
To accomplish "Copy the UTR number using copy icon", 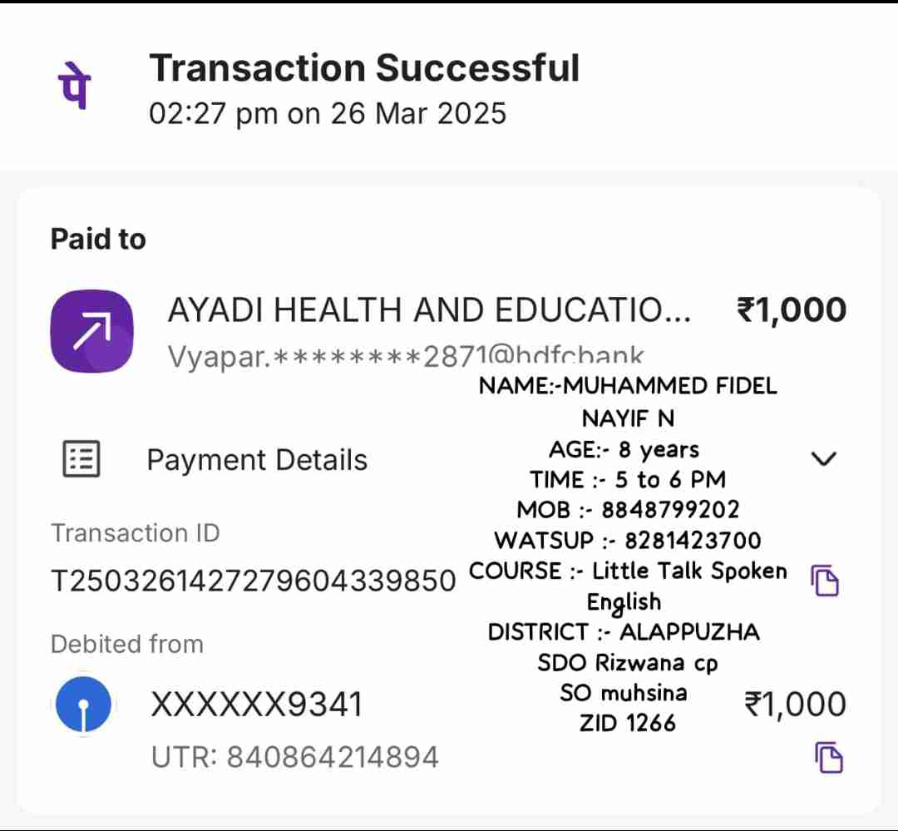I will [x=828, y=757].
